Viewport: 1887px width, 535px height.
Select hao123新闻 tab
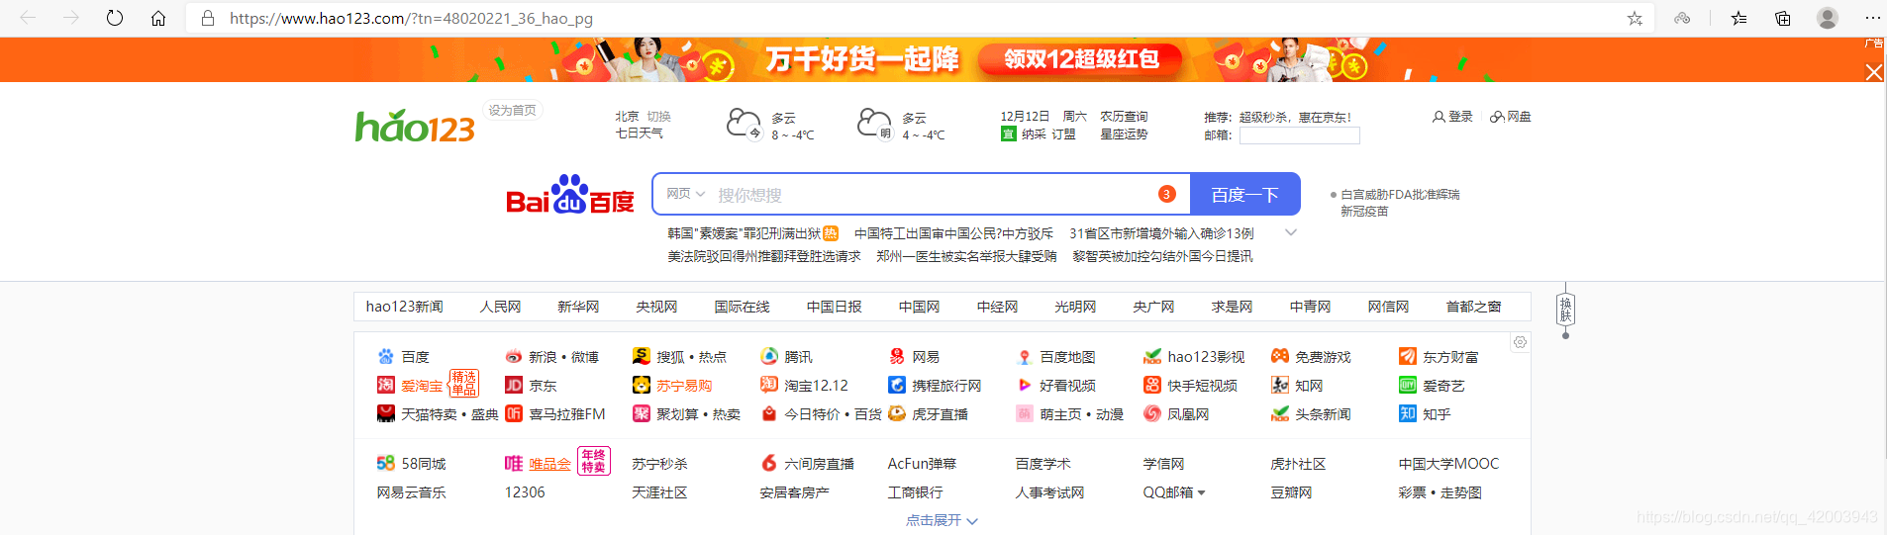click(x=405, y=307)
